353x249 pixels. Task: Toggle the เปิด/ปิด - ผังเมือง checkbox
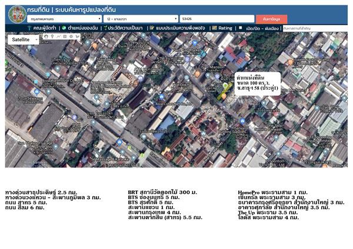[x=241, y=28]
